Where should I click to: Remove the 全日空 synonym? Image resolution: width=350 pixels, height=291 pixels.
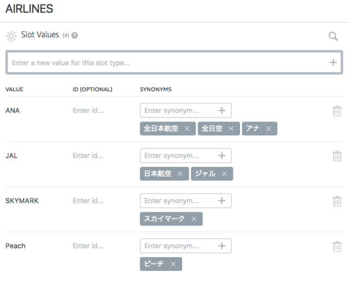tap(231, 129)
